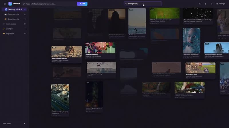Click the Reception refs party icon
The width and height of the screenshot is (229, 128).
click(x=5, y=19)
